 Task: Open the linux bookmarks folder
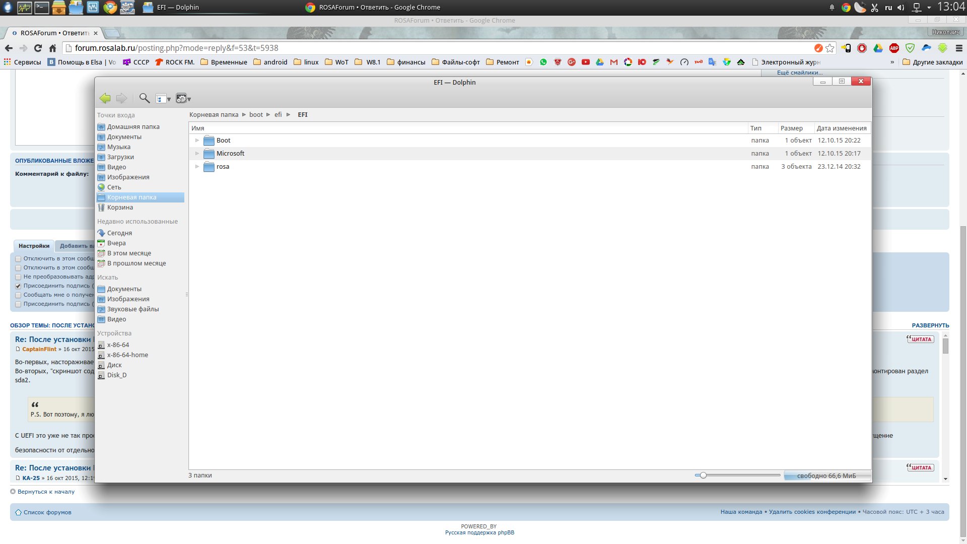click(306, 62)
